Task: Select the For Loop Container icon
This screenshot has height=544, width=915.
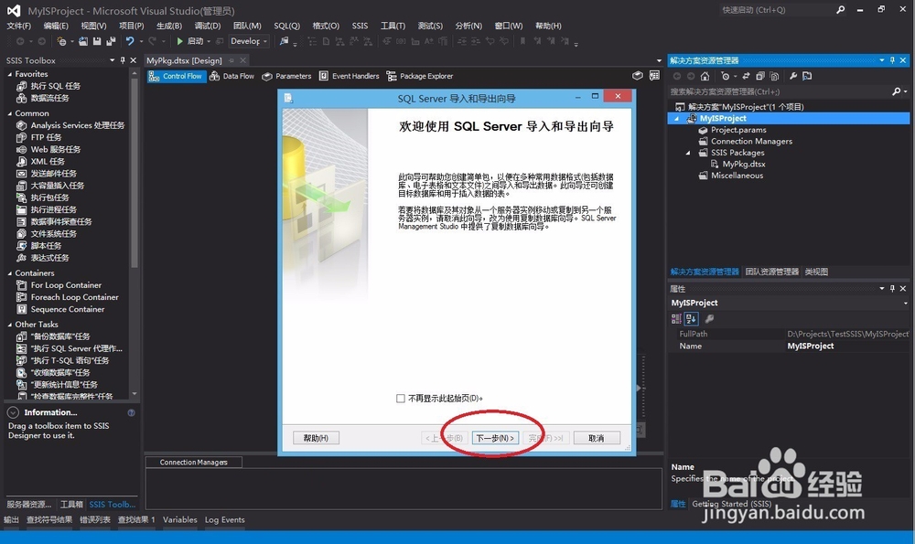Action: [x=22, y=285]
